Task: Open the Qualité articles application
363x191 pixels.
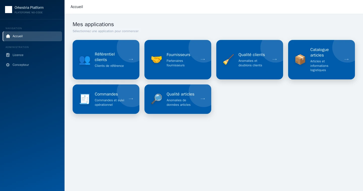Action: pyautogui.click(x=178, y=99)
